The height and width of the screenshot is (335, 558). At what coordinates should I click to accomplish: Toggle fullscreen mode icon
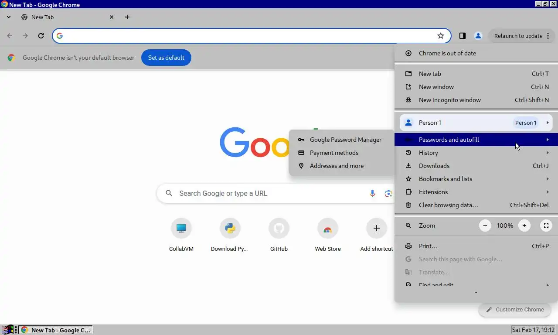point(546,226)
